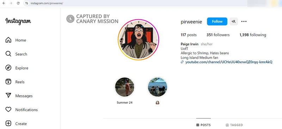Click the similar accounts suggestion icon
This screenshot has height=129, width=282.
pos(234,21)
